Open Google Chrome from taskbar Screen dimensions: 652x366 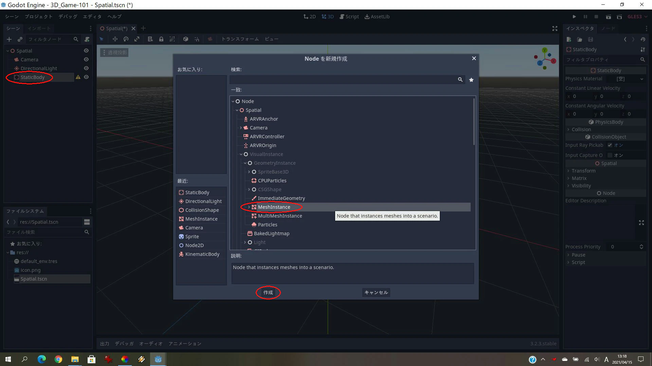point(58,359)
